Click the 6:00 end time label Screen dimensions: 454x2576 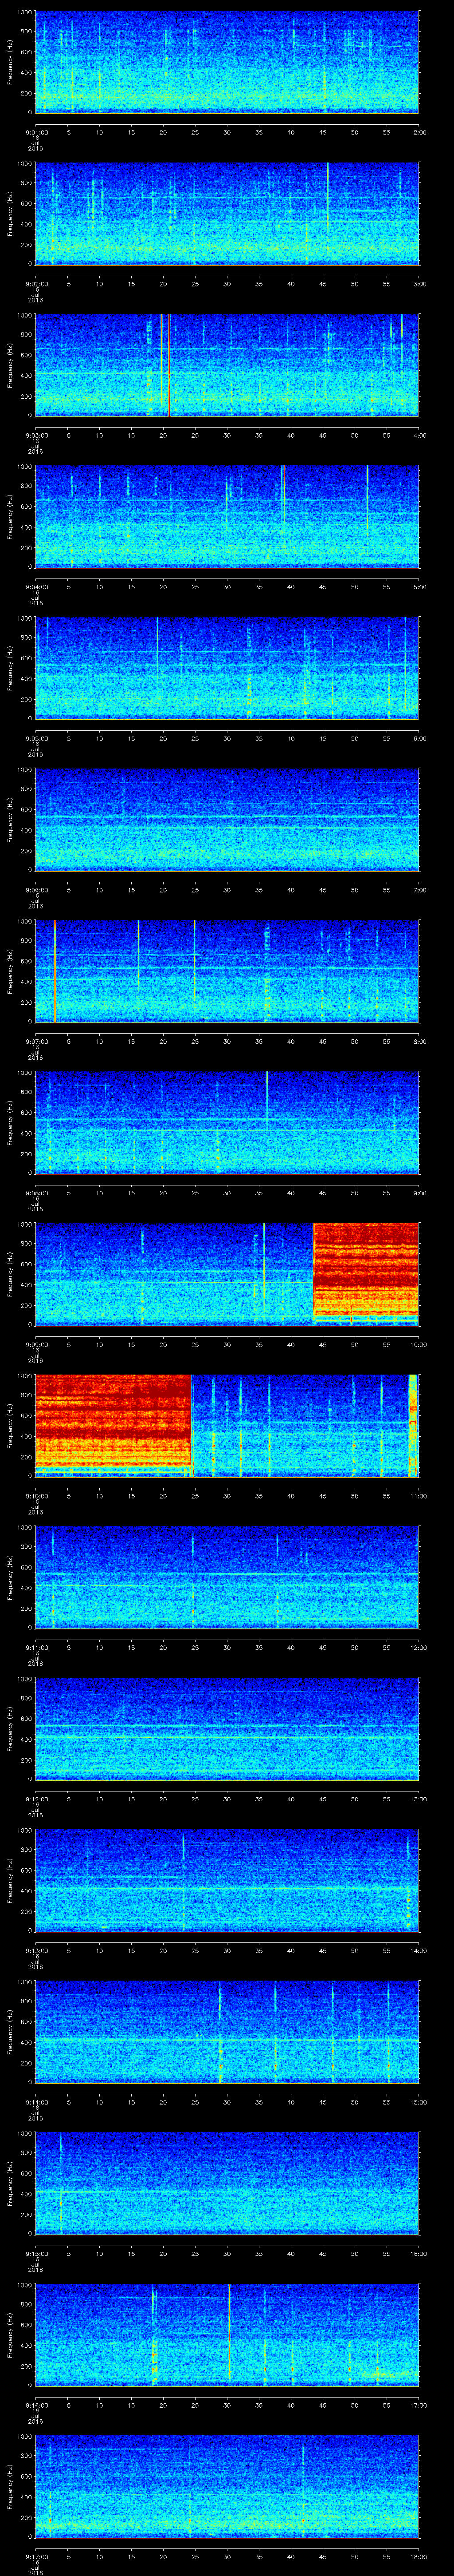tap(419, 737)
